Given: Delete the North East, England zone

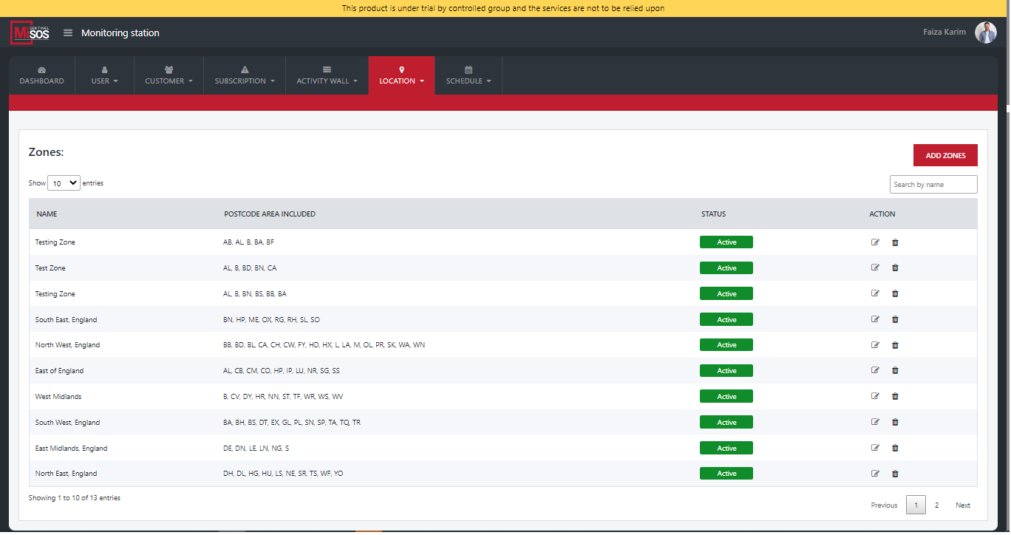Looking at the screenshot, I should [895, 474].
